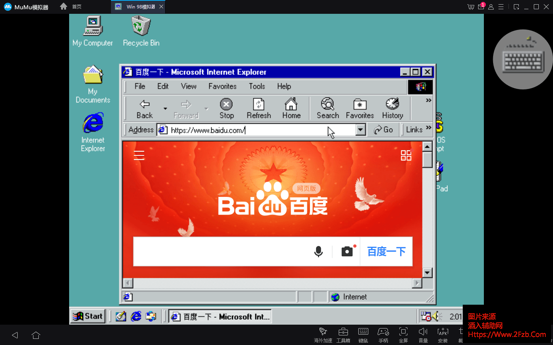Screen dimensions: 553x345
Task: Click the Task Scheduler tray icon
Action: click(426, 316)
